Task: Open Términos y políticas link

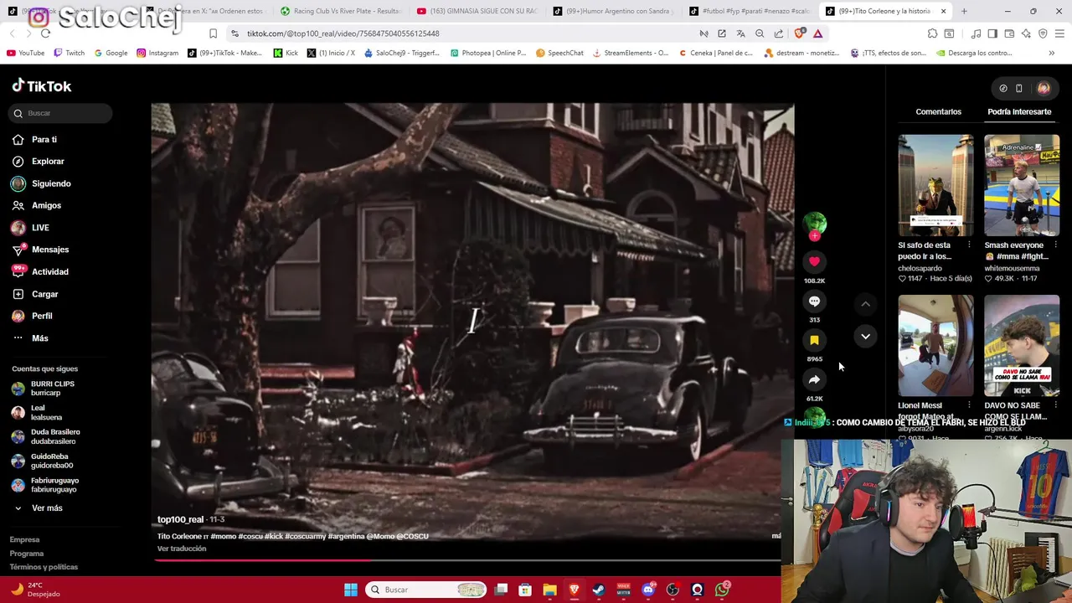Action: click(x=44, y=567)
